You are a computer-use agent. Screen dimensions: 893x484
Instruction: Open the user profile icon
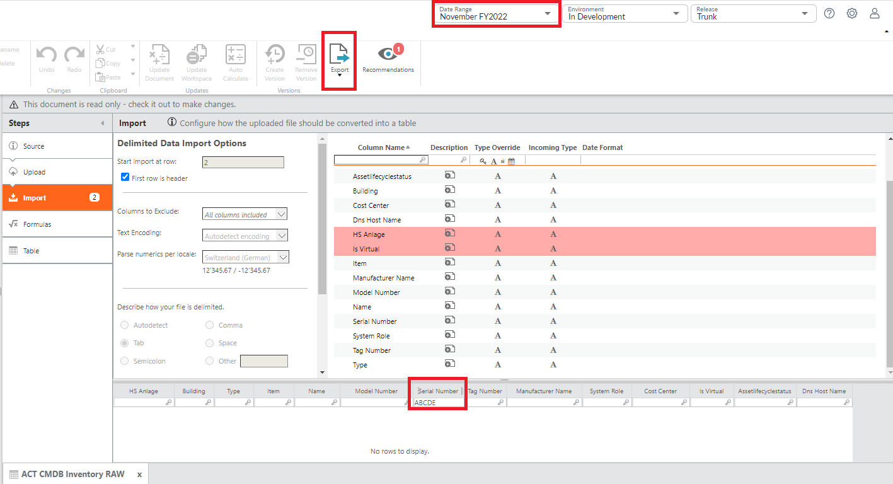875,13
